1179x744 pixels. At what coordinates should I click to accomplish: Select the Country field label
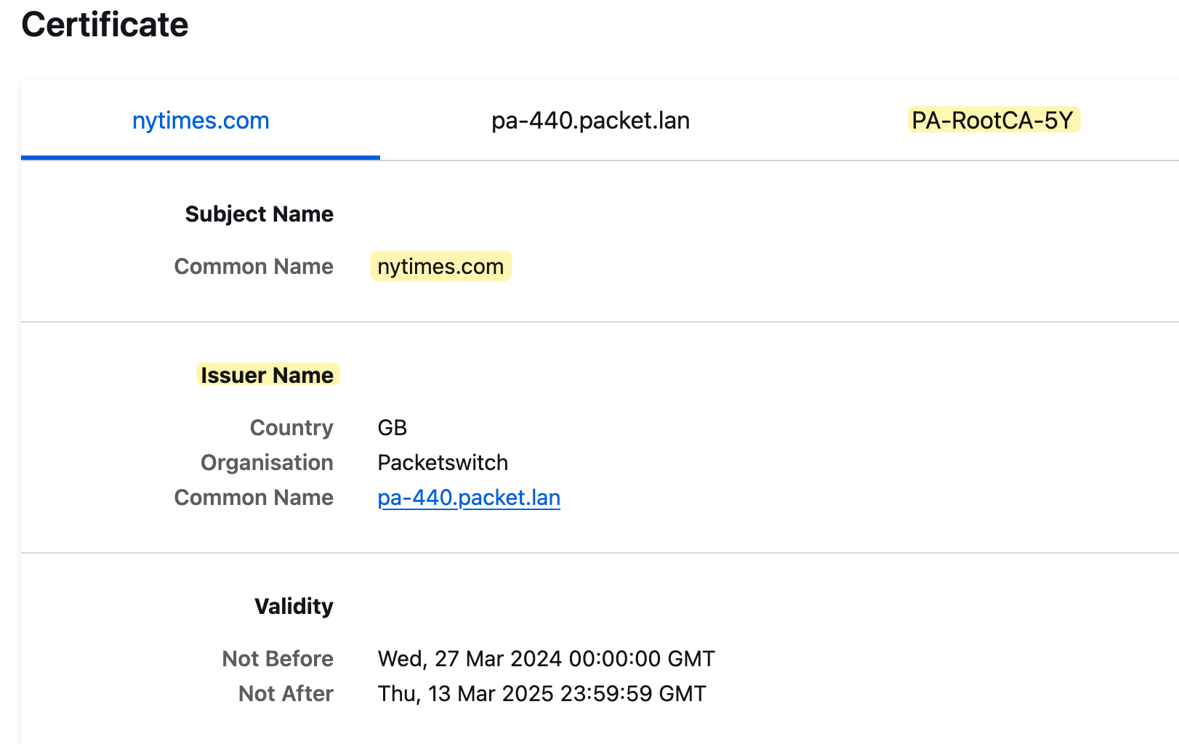click(x=291, y=428)
